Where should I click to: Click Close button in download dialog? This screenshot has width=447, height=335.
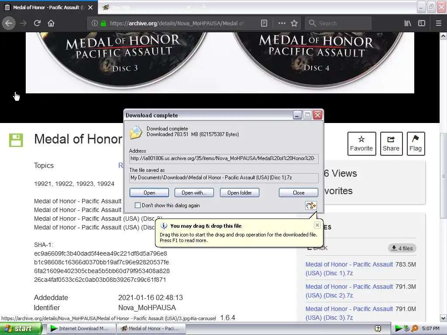click(x=299, y=193)
